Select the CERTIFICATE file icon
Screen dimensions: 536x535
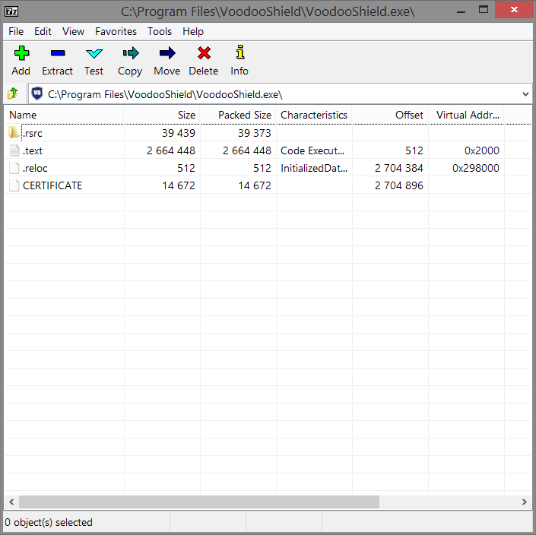[14, 185]
